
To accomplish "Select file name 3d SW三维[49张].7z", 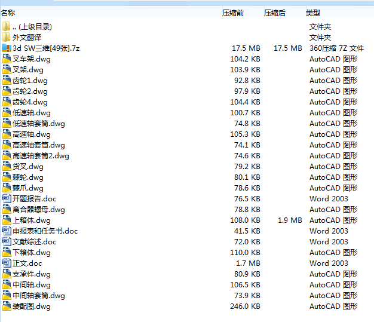I will point(46,48).
